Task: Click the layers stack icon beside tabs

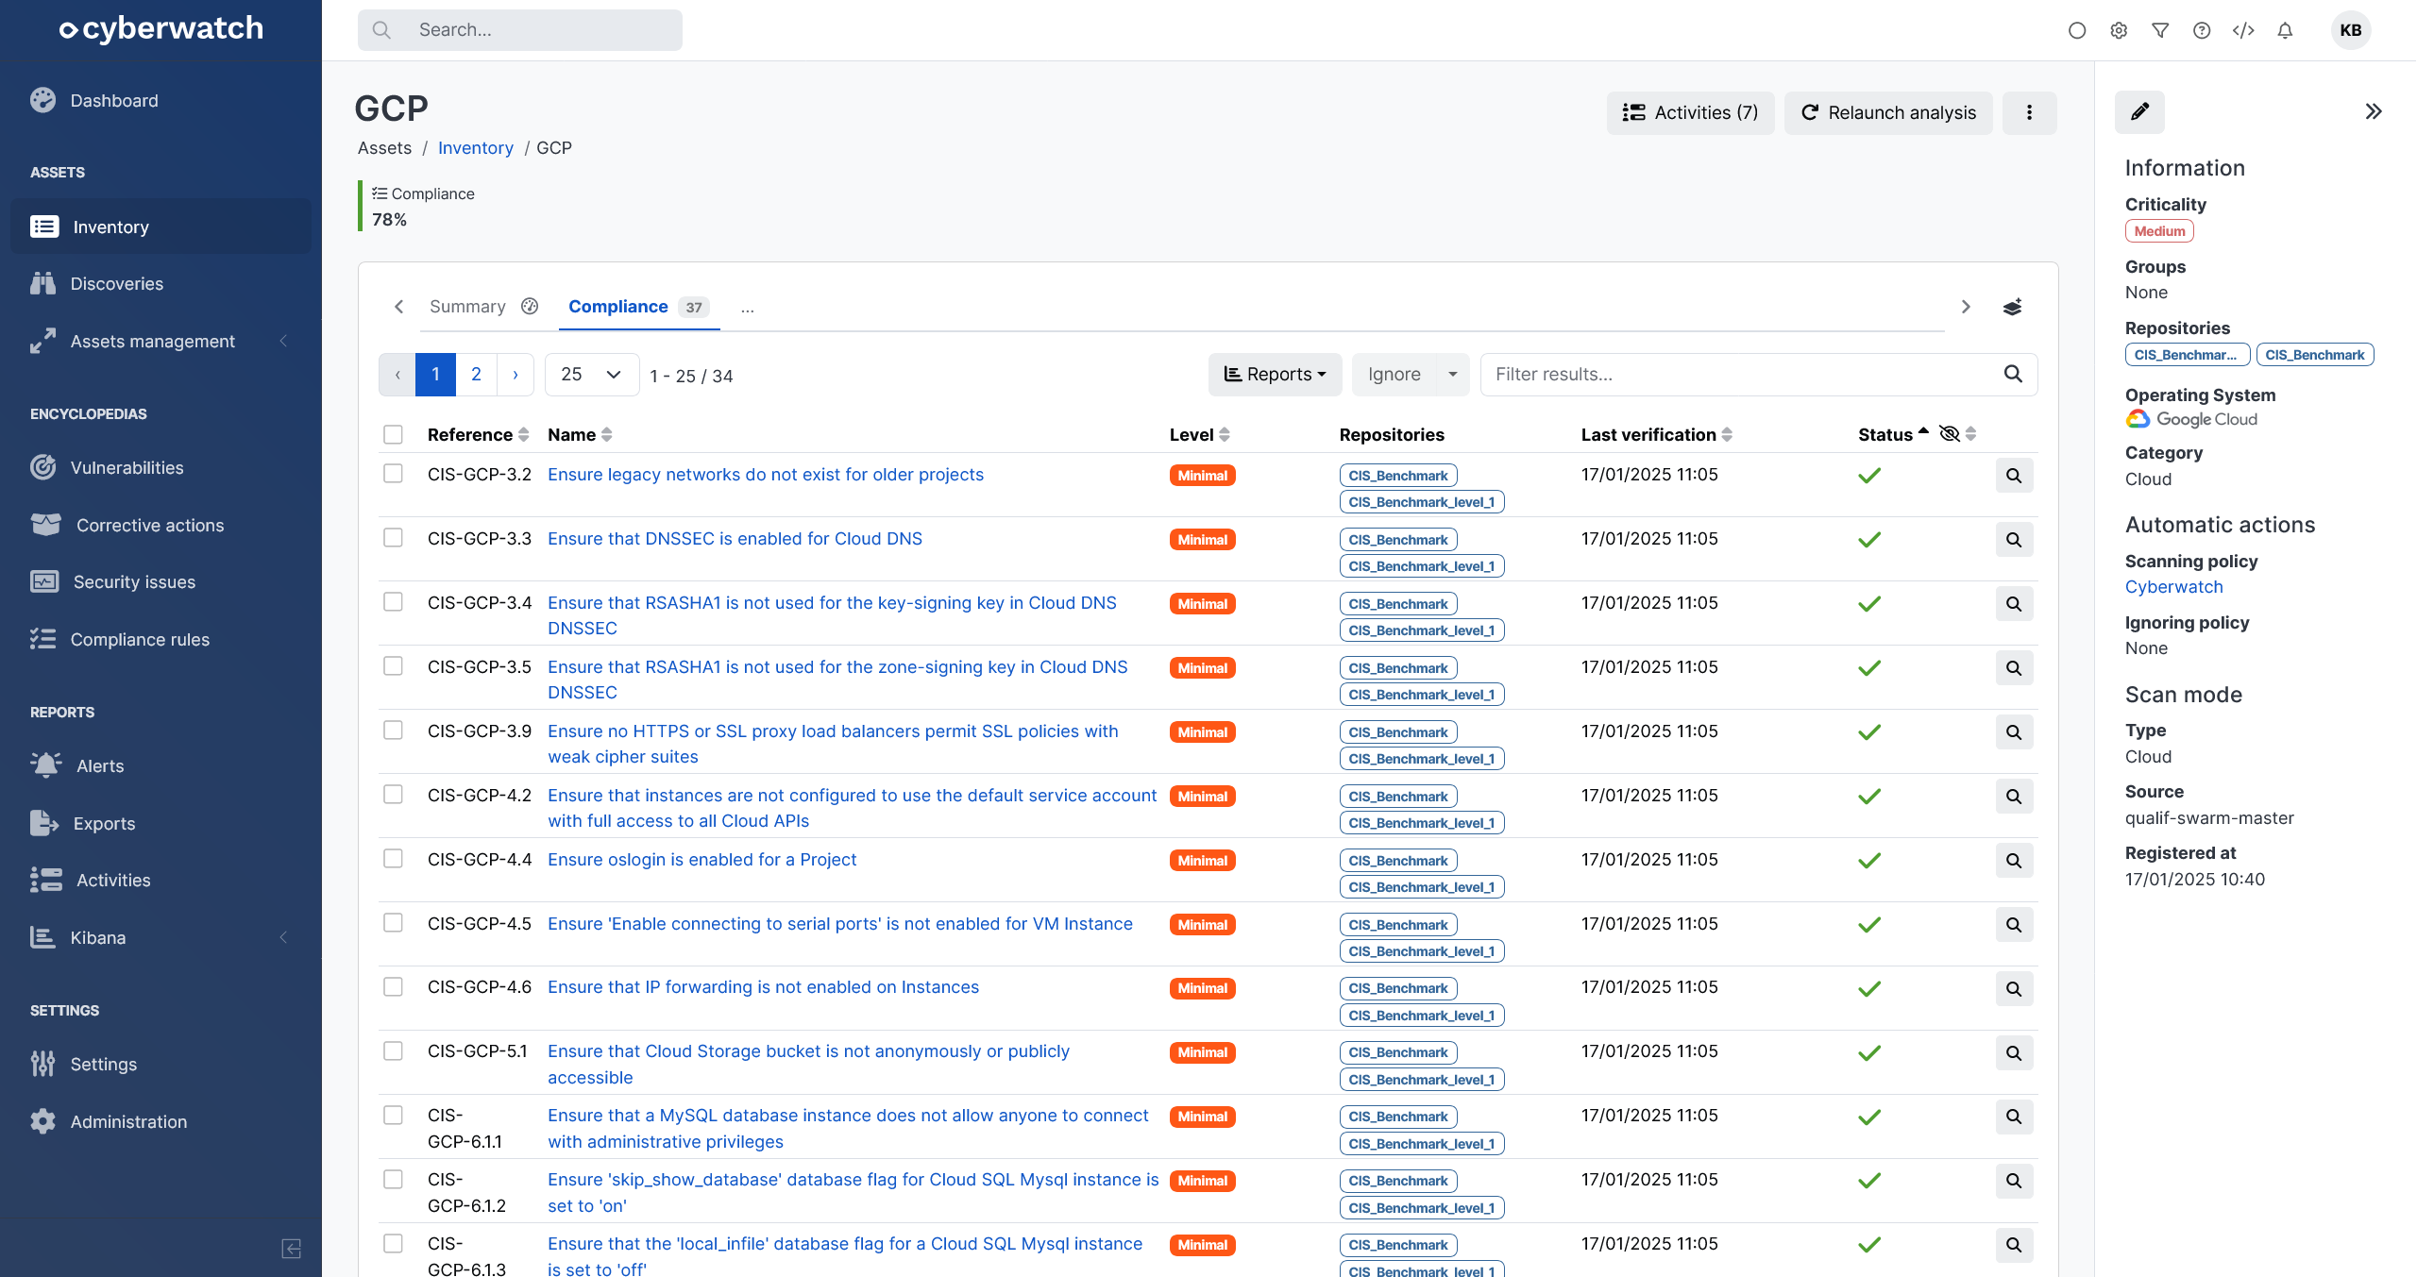Action: pos(2013,307)
